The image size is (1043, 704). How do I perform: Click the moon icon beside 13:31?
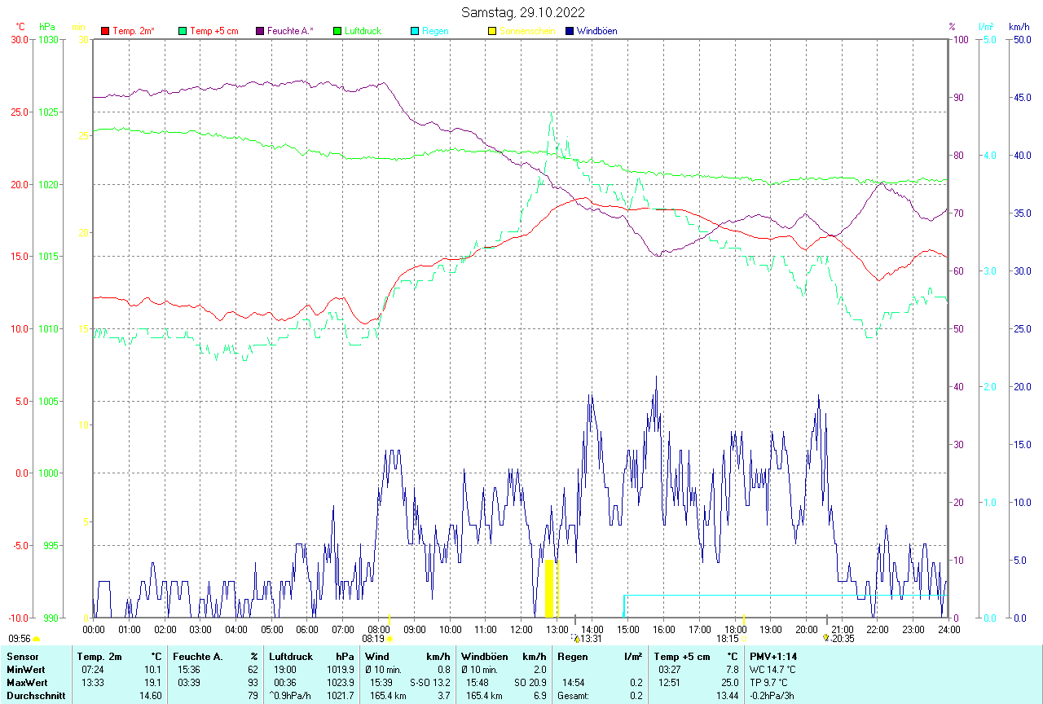tap(575, 639)
